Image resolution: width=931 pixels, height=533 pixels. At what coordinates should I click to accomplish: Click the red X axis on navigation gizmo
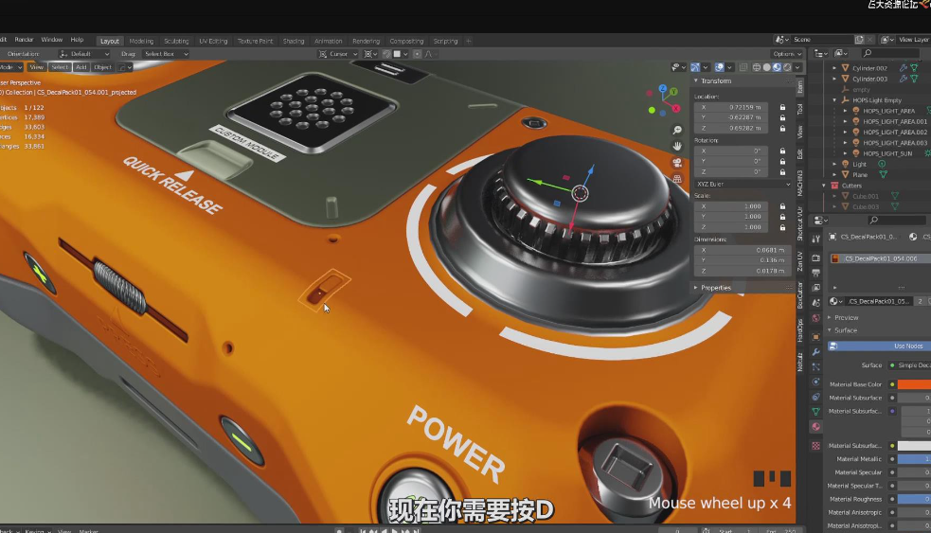(x=675, y=109)
